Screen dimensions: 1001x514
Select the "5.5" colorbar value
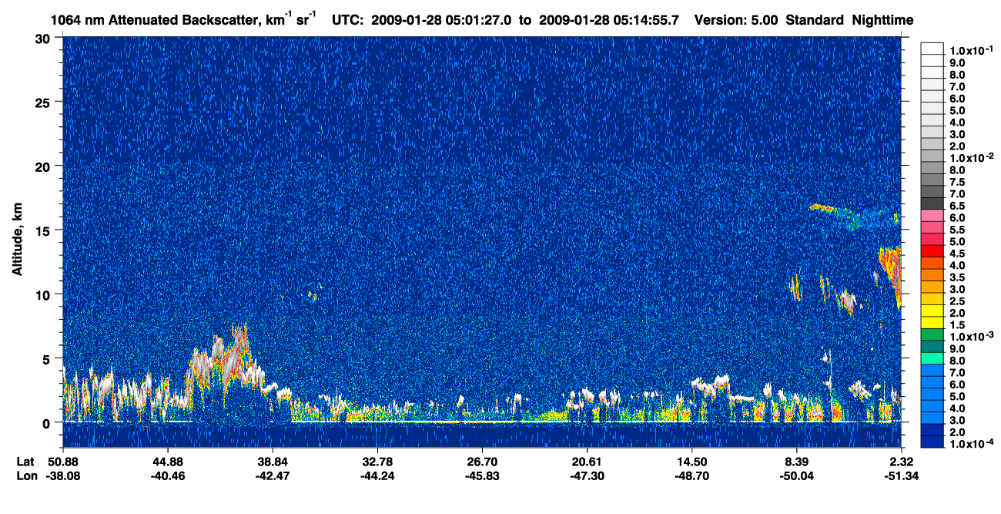[957, 230]
